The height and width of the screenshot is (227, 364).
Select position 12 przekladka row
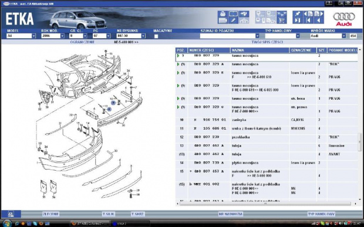pyautogui.click(x=267, y=137)
